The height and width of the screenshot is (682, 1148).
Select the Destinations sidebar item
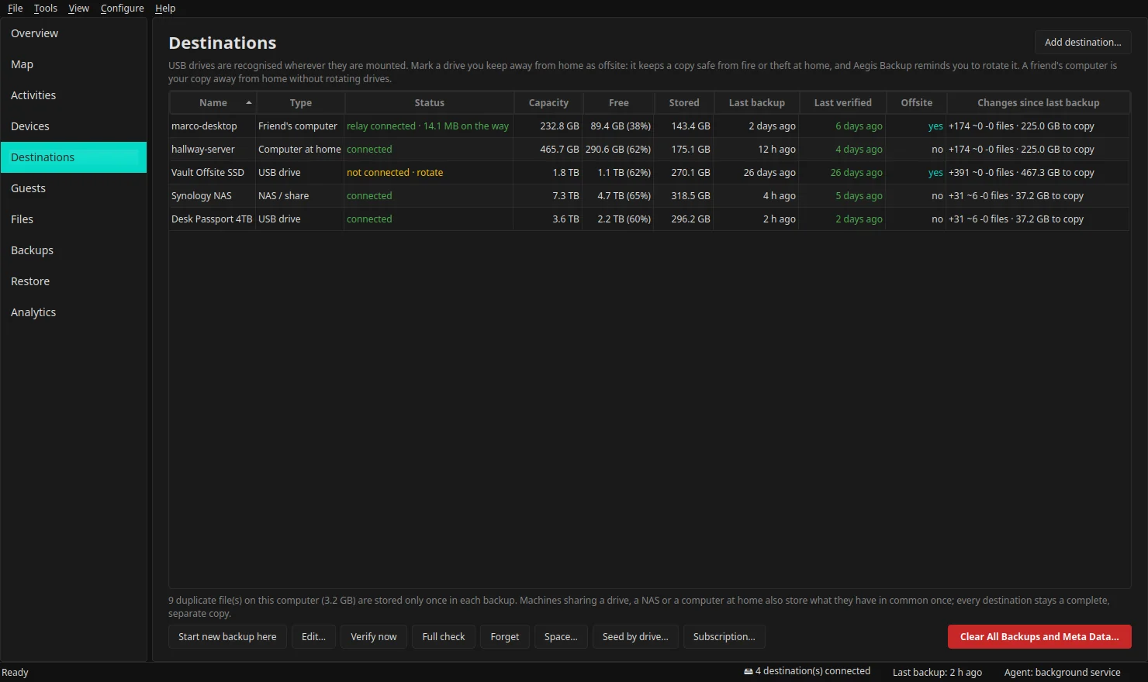pos(74,157)
